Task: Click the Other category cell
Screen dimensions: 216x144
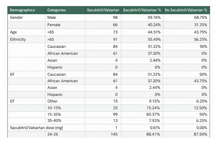Action: [x=52, y=101]
